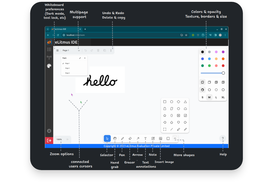Select the Text annotation tool
The height and width of the screenshot is (183, 272).
(145, 139)
